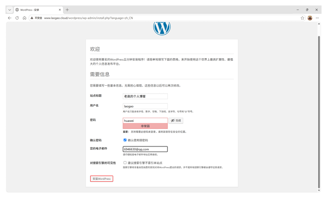
Task: Open the tab actions dropdown chevron
Action: [9, 10]
